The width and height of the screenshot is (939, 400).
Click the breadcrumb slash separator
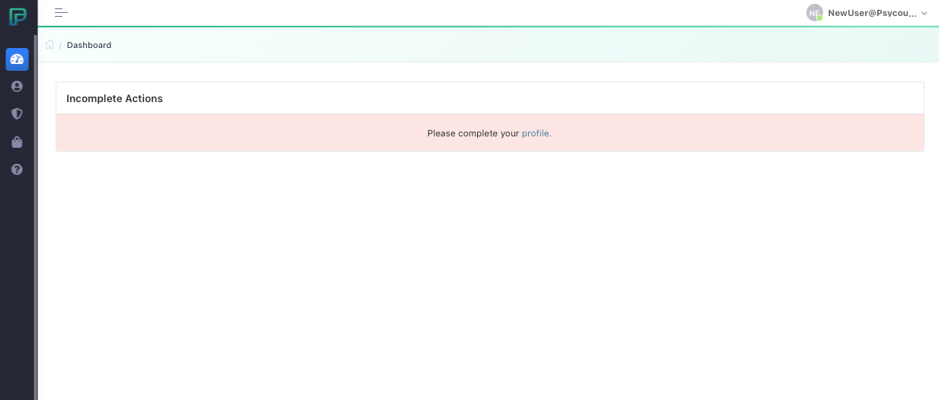[60, 45]
